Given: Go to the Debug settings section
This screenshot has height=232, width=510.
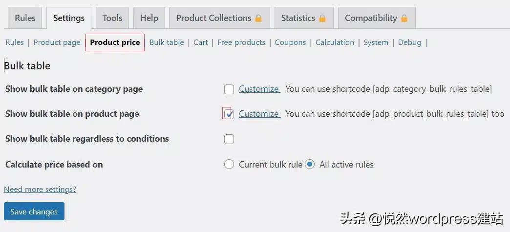Looking at the screenshot, I should click(x=409, y=42).
